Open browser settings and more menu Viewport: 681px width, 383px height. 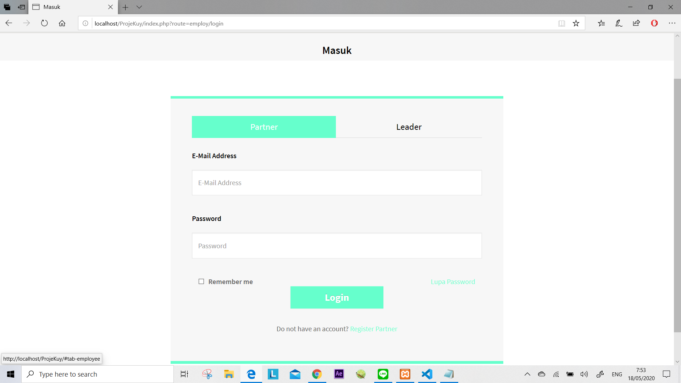tap(672, 23)
